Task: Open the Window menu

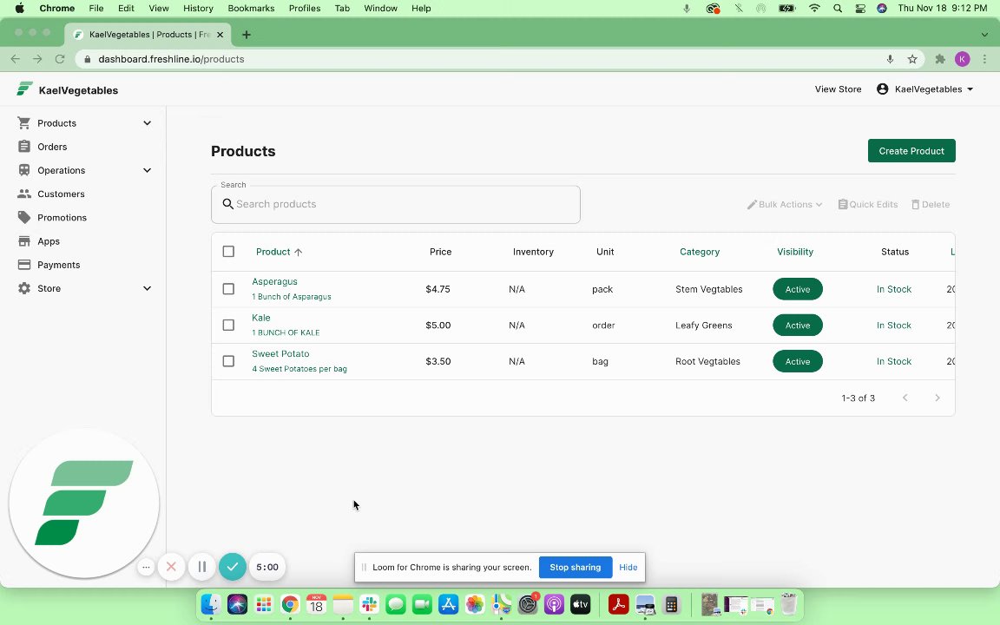Action: pos(381,9)
